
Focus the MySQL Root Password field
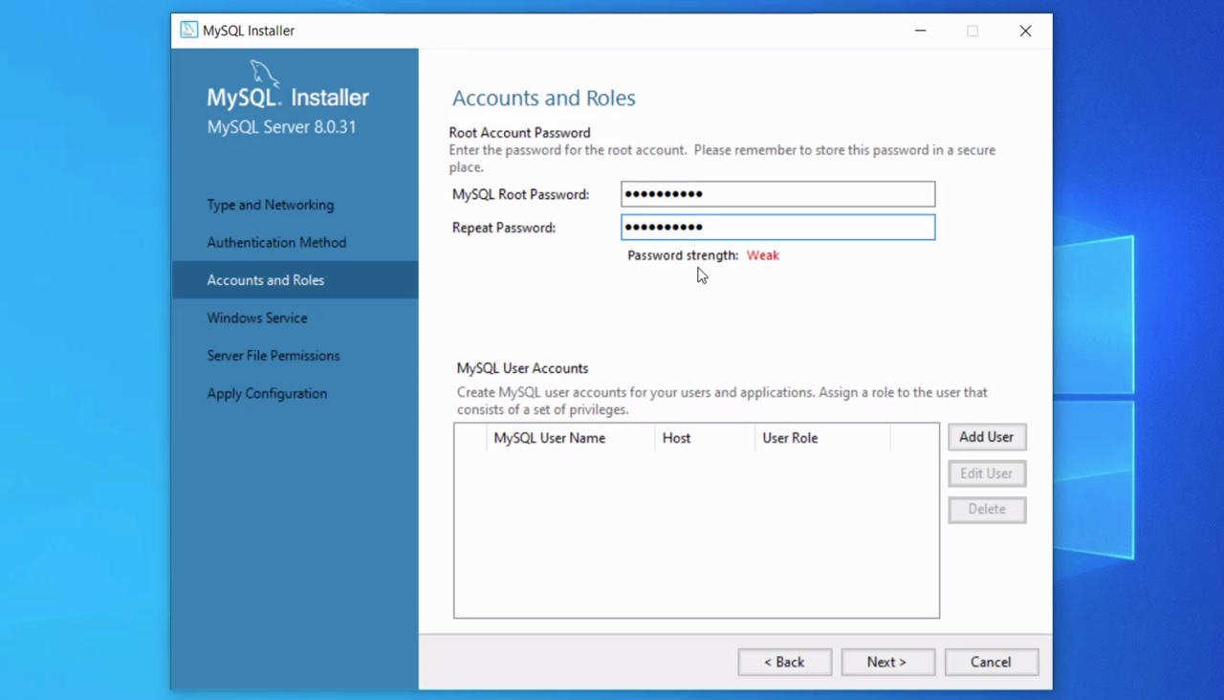pos(777,194)
